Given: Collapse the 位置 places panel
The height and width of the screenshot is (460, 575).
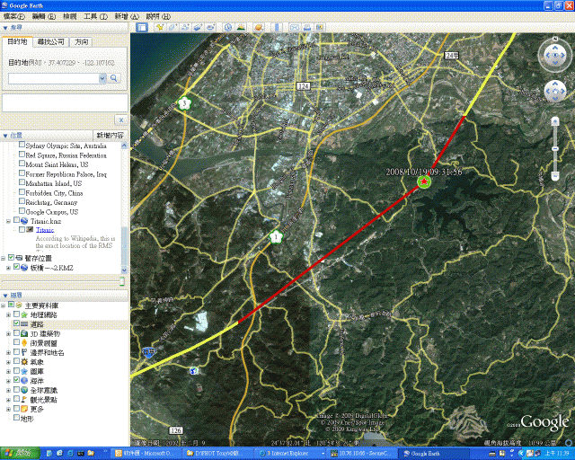Looking at the screenshot, I should [x=5, y=136].
